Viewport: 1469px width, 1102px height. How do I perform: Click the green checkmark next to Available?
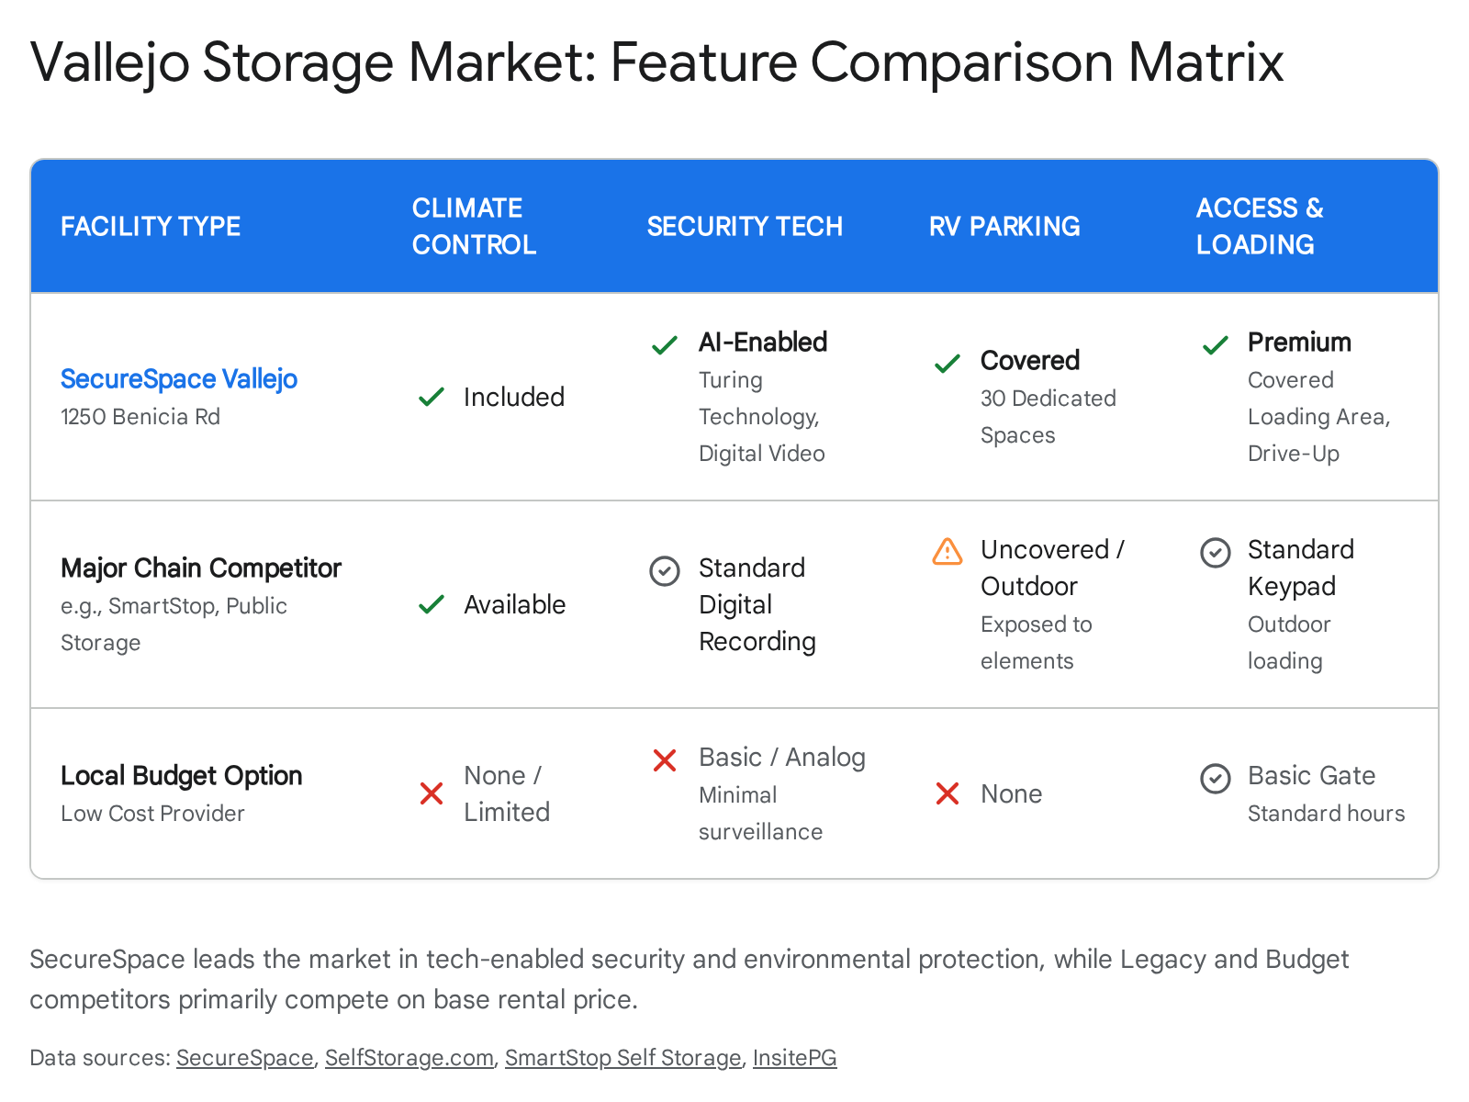coord(432,604)
